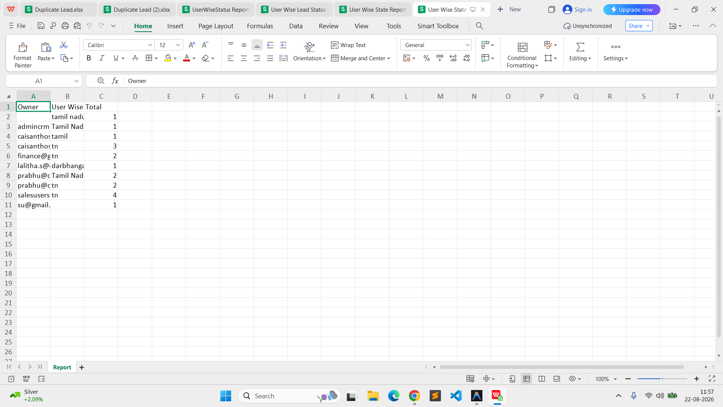Click the New tab button

(509, 9)
